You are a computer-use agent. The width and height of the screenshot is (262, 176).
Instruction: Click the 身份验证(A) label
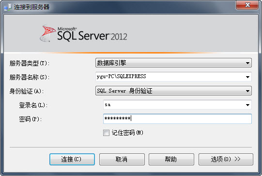coord(27,91)
